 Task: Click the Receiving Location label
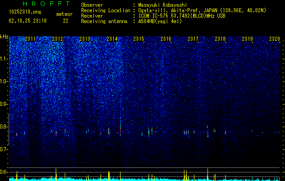click(x=106, y=10)
